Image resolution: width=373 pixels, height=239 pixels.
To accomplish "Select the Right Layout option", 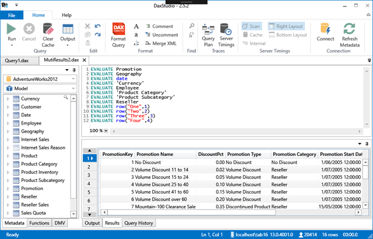I will tap(286, 26).
